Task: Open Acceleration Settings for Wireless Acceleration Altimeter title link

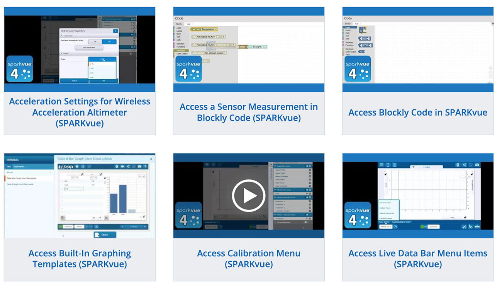Action: coord(80,112)
